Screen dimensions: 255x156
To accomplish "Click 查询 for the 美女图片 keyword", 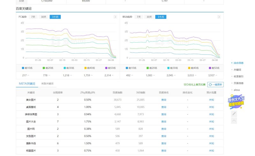I will tap(163, 100).
